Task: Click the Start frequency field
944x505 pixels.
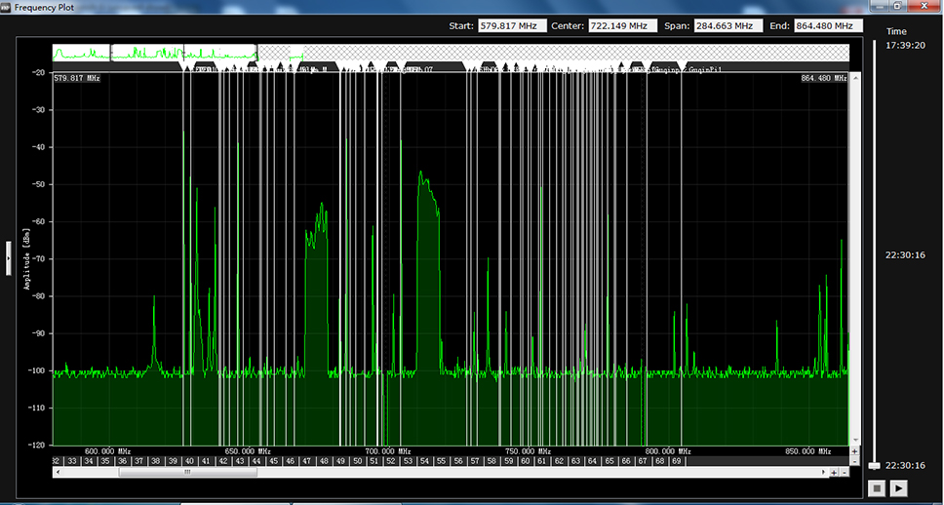Action: [512, 26]
